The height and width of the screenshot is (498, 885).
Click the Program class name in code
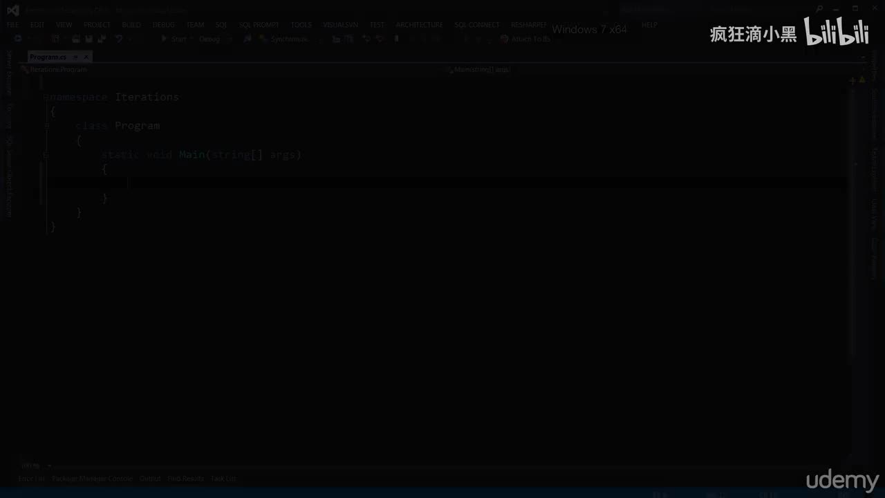[138, 126]
